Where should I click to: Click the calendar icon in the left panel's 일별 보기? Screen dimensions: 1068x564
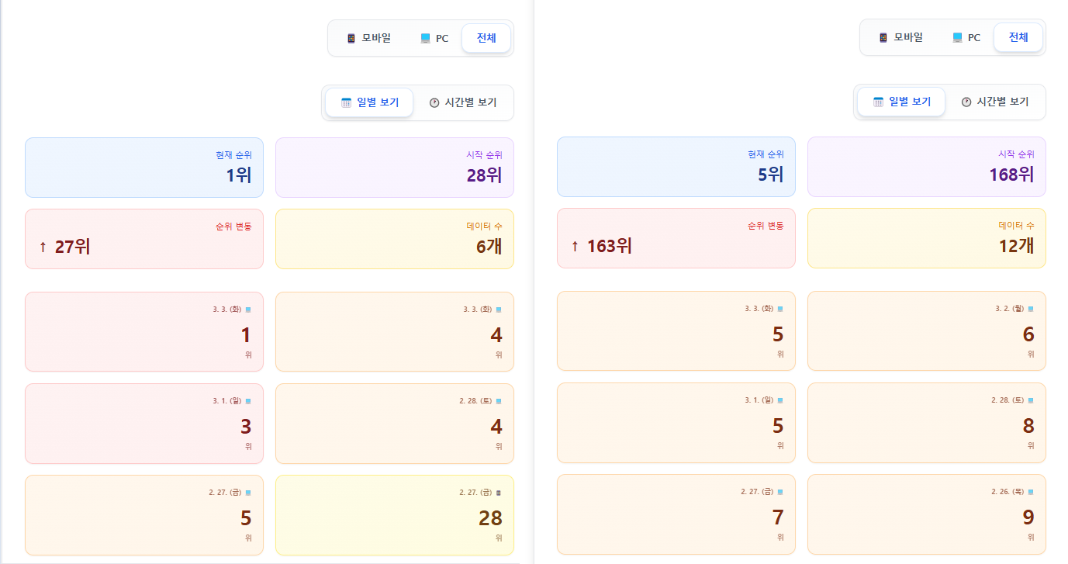click(347, 102)
